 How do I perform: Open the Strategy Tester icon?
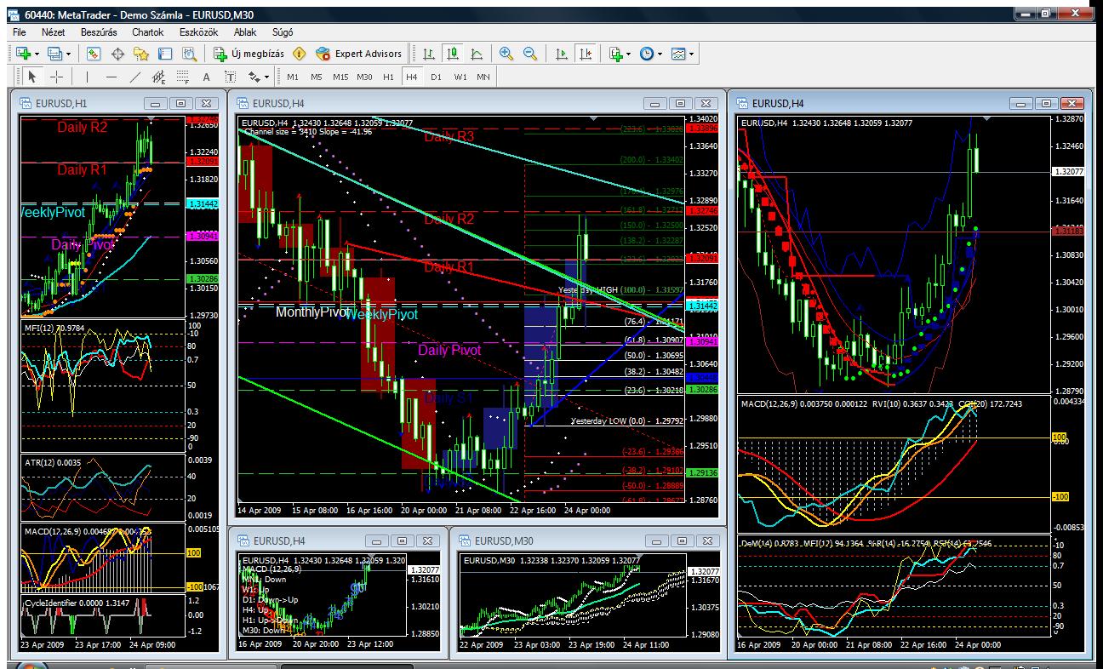click(190, 54)
